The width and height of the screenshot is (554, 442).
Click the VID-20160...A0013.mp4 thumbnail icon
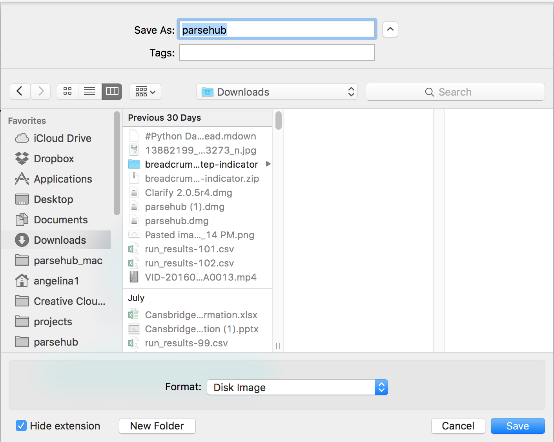tap(134, 277)
